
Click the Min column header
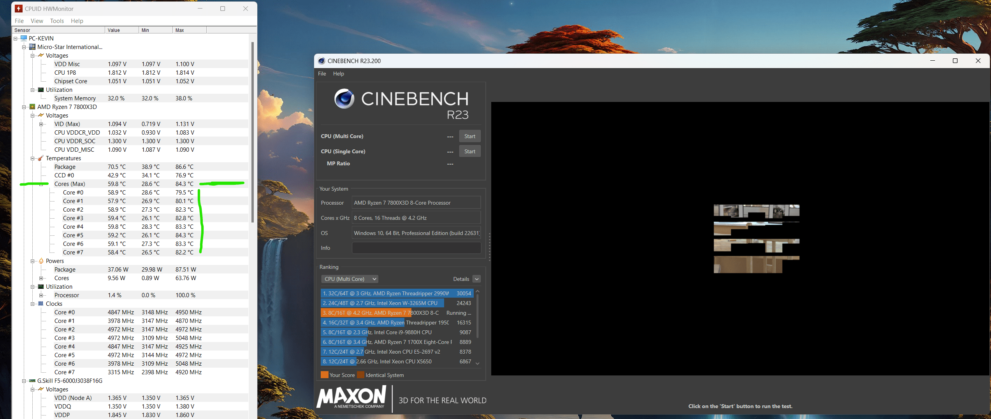click(x=156, y=30)
